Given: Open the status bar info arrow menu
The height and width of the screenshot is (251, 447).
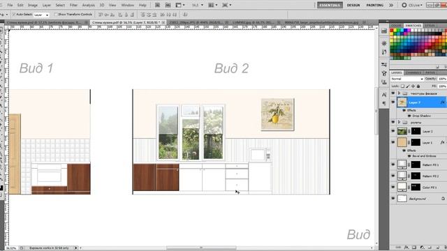Looking at the screenshot, I should [x=76, y=248].
